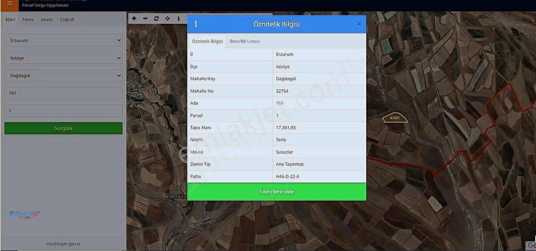Click the Favorilere ekle button
Image resolution: width=536 pixels, height=251 pixels.
tap(277, 192)
